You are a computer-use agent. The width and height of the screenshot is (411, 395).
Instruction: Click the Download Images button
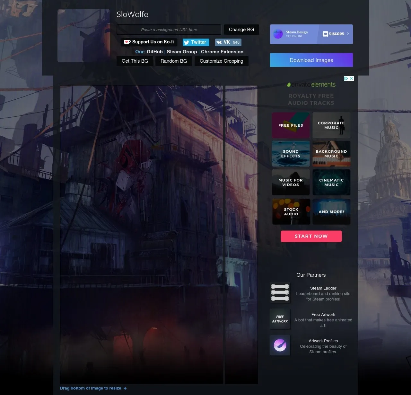pyautogui.click(x=311, y=60)
